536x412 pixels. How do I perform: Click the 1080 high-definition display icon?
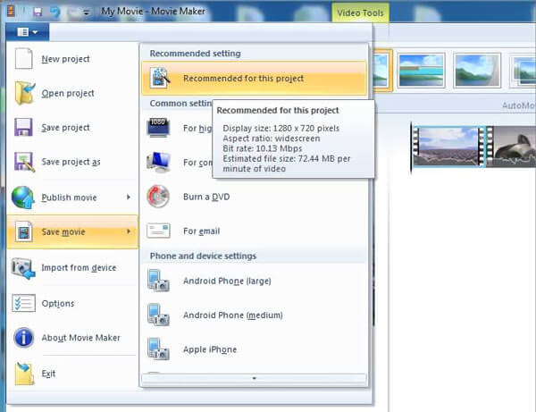158,128
